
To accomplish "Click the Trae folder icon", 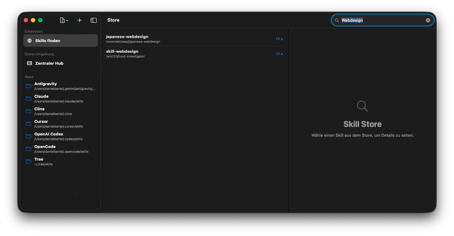I will tap(28, 161).
